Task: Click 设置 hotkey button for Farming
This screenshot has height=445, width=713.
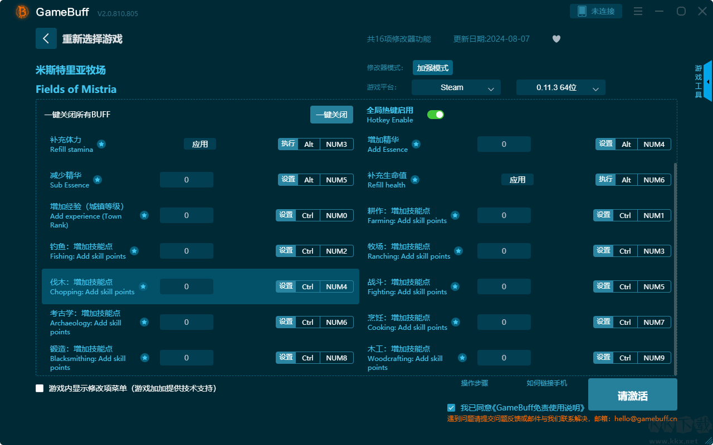Action: pyautogui.click(x=603, y=215)
